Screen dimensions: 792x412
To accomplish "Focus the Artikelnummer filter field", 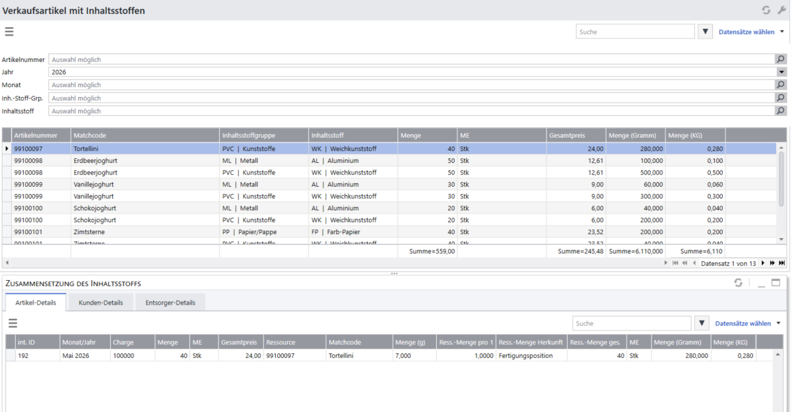I will click(412, 59).
